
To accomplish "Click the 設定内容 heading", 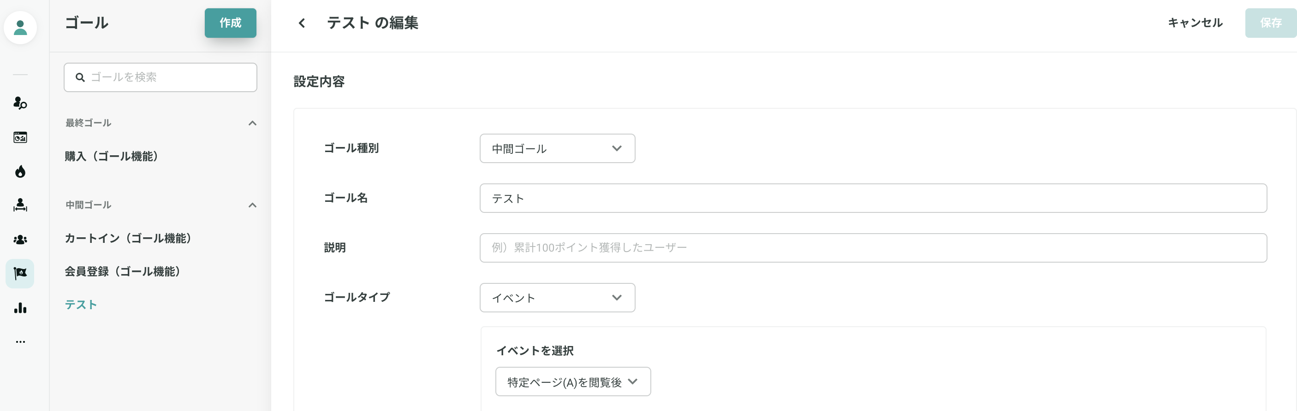I will [x=319, y=82].
